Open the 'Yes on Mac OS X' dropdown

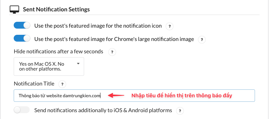pyautogui.click(x=49, y=66)
